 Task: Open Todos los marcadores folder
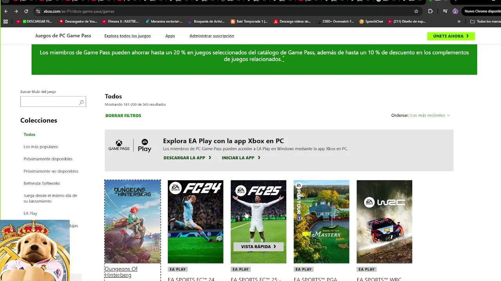[485, 21]
